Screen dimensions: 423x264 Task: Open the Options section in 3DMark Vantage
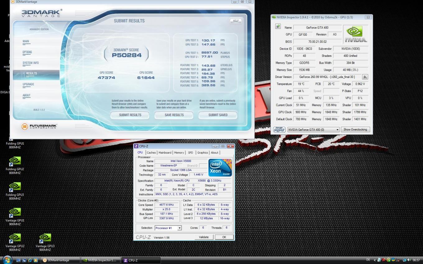coord(27,52)
